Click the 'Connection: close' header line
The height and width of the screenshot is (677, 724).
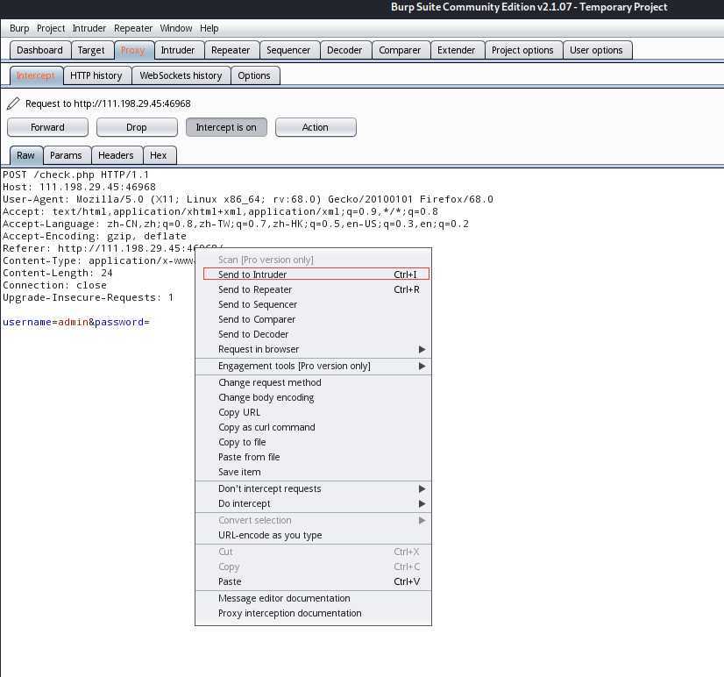coord(54,285)
